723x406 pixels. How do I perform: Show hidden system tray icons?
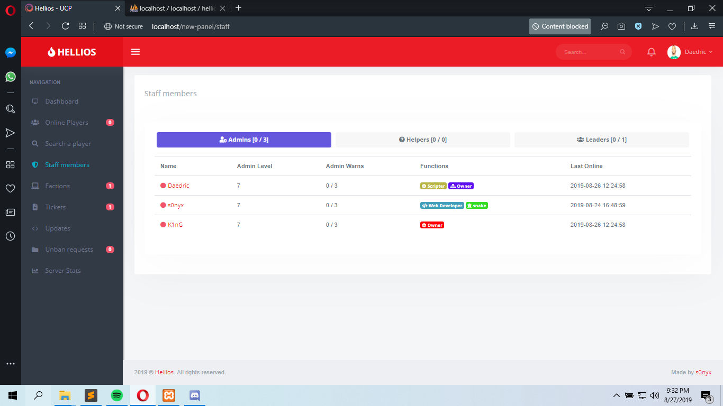616,395
